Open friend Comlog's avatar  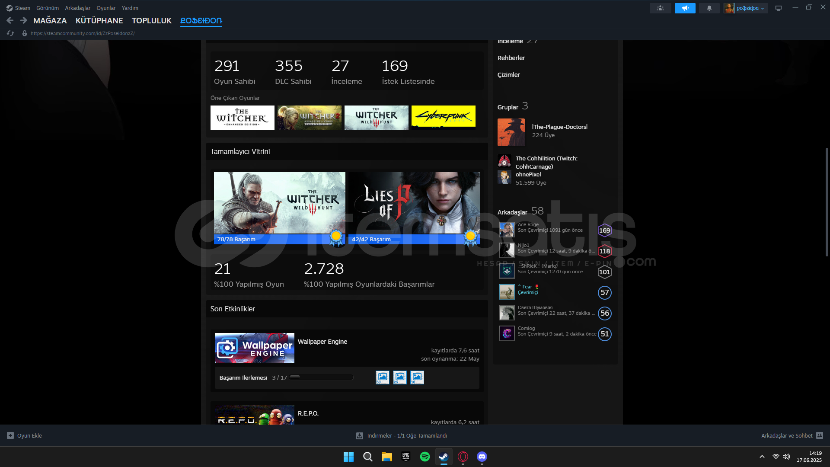507,333
